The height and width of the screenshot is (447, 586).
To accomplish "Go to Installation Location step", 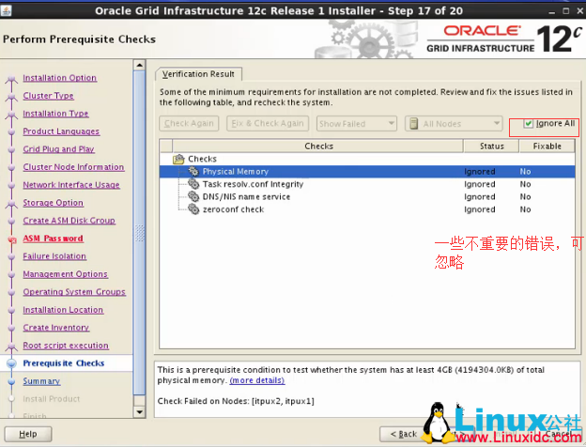I will coord(63,310).
